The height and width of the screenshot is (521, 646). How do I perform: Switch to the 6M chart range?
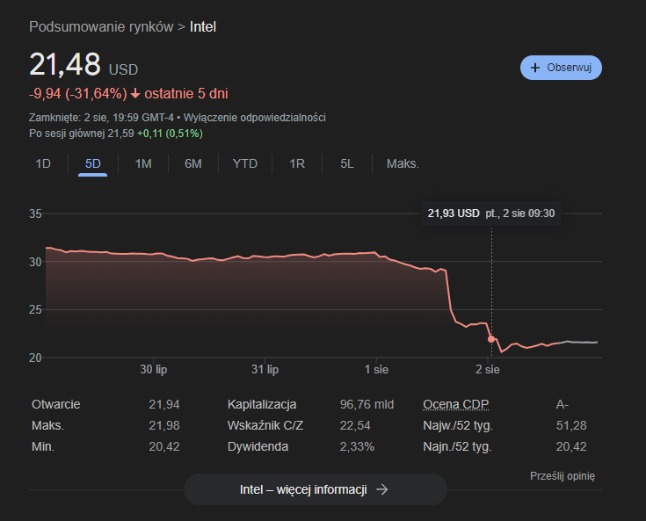(x=192, y=164)
